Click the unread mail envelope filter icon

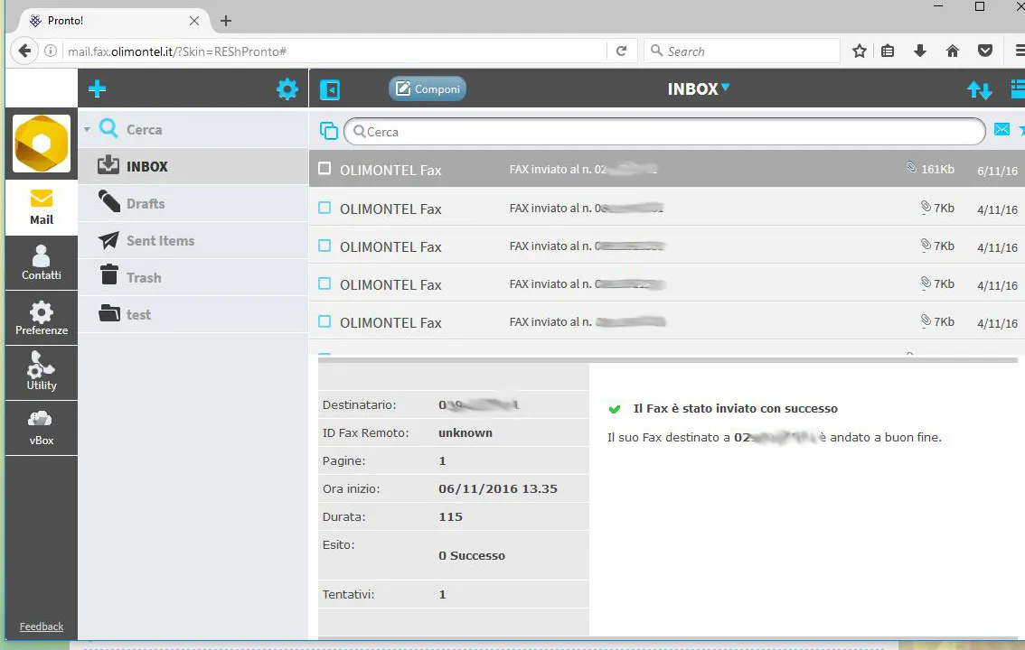pyautogui.click(x=1001, y=130)
